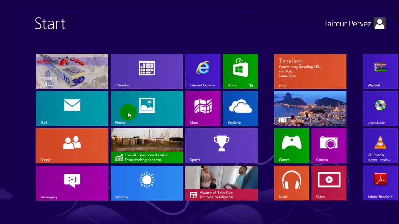This screenshot has height=224, width=399.
Task: Open the Messaging tile
Action: pos(72,183)
